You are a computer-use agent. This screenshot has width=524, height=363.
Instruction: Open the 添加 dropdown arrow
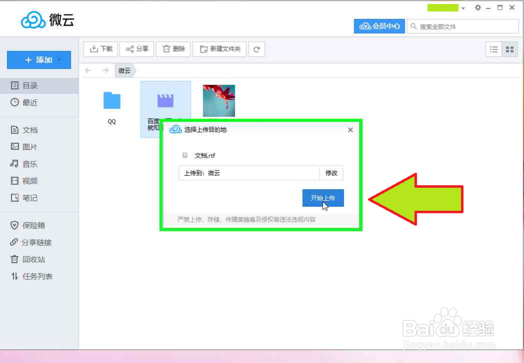[59, 60]
